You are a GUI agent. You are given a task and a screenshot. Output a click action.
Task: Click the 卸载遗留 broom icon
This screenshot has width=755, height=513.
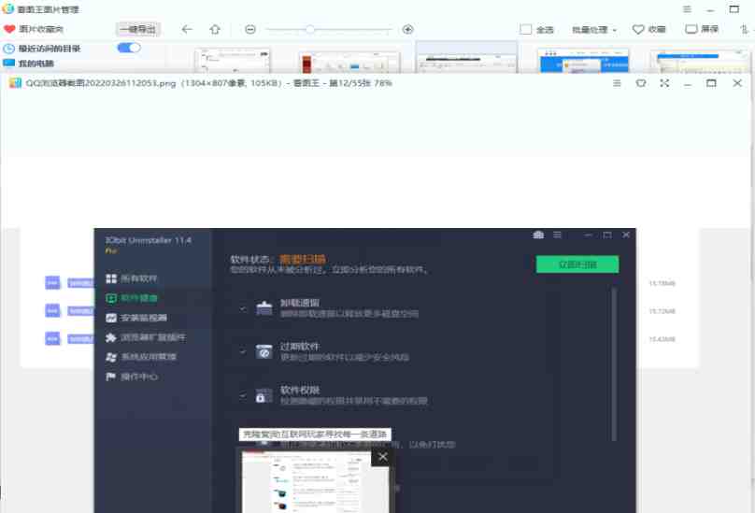(x=264, y=307)
